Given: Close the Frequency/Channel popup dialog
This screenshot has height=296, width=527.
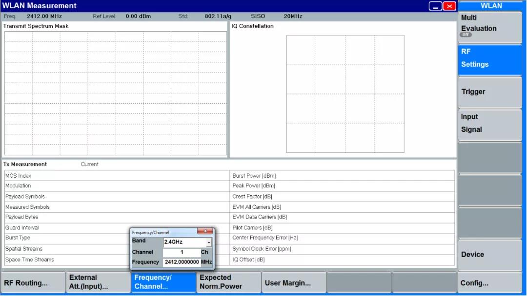Looking at the screenshot, I should click(x=205, y=231).
